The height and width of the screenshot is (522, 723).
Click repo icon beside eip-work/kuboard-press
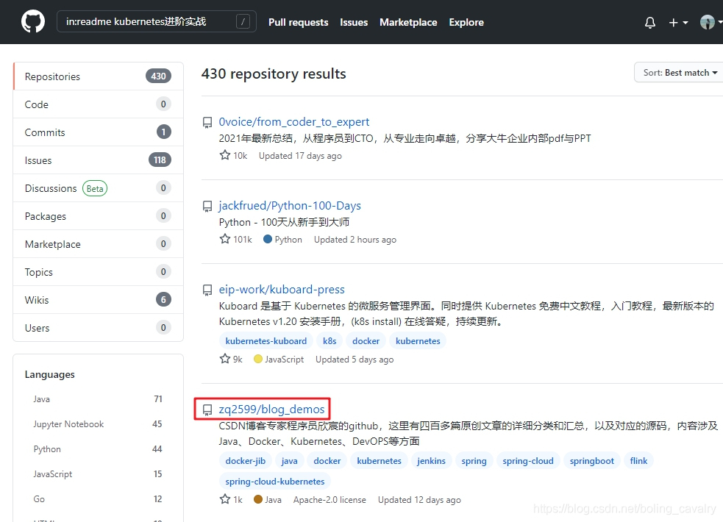pos(207,290)
